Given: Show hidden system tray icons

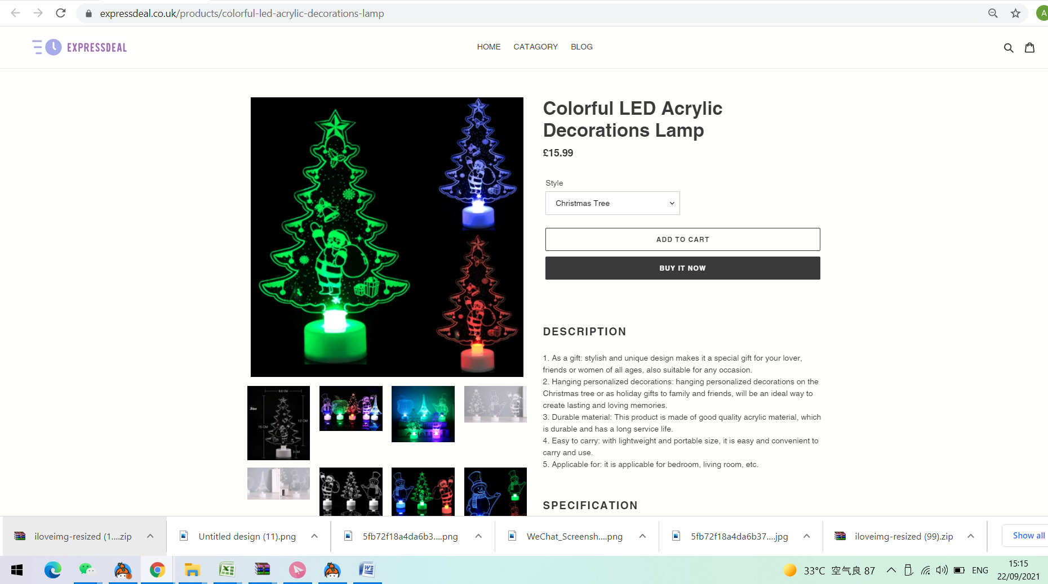Looking at the screenshot, I should (891, 570).
